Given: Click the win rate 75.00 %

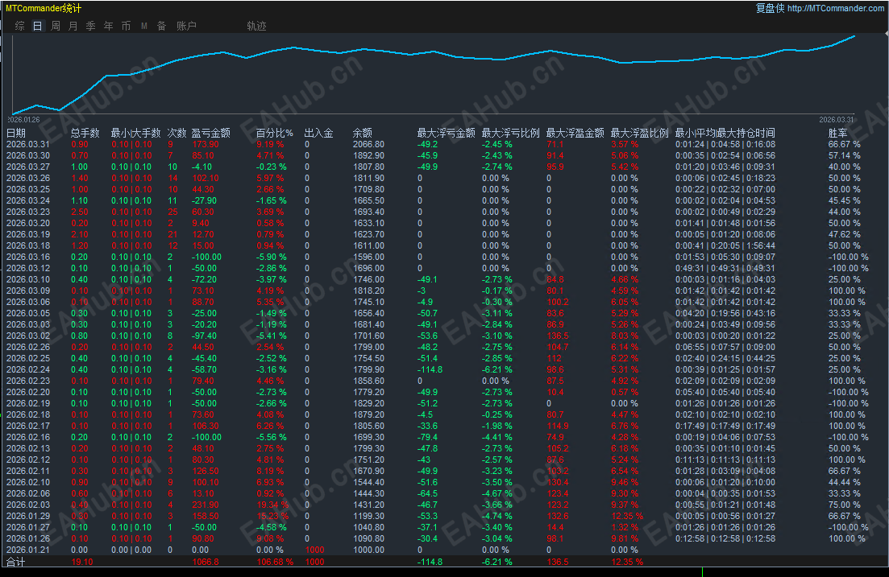Looking at the screenshot, I should pyautogui.click(x=844, y=505).
